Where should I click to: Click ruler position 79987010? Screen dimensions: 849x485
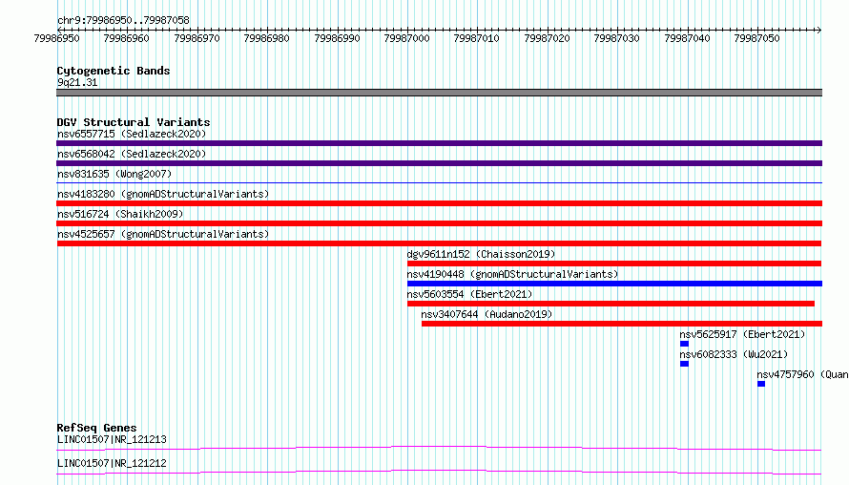(x=476, y=38)
